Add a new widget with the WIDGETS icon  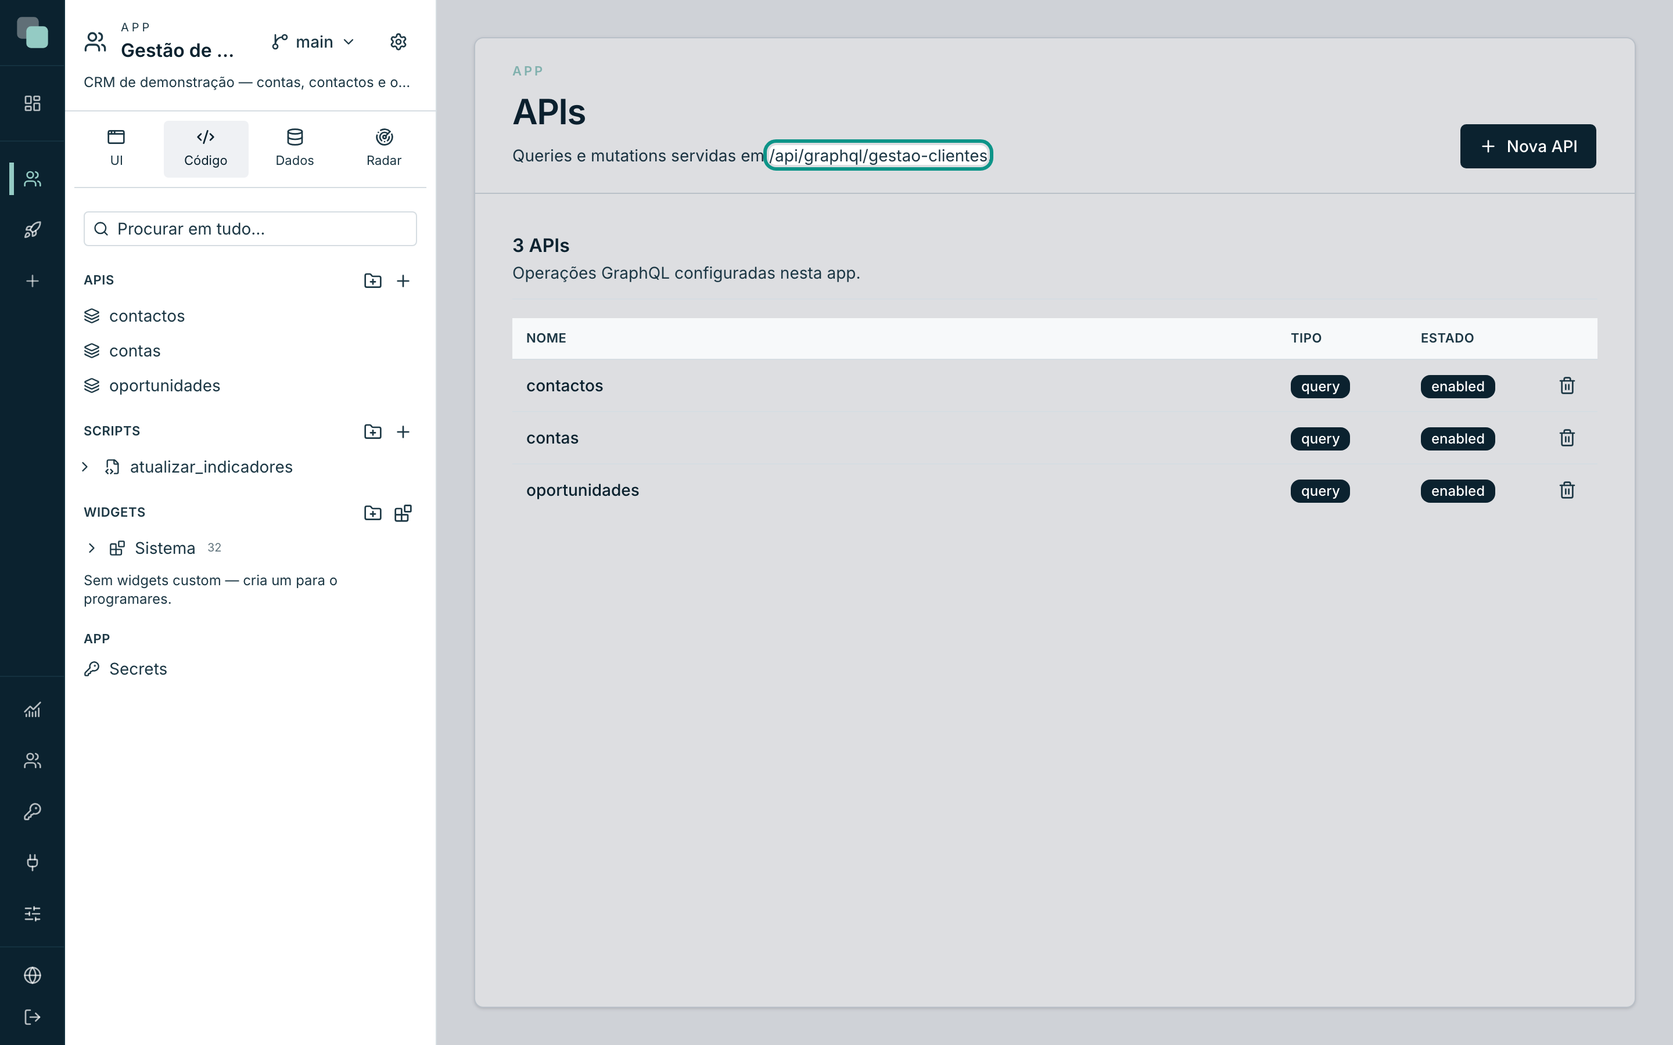[x=403, y=513]
